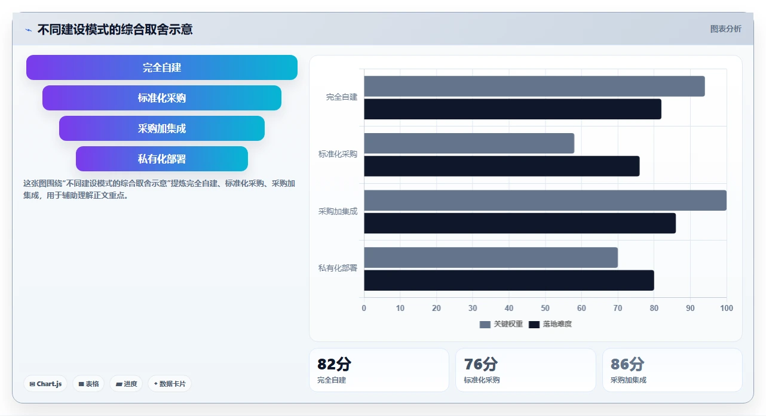Click the x-axis tick label 100

point(727,309)
